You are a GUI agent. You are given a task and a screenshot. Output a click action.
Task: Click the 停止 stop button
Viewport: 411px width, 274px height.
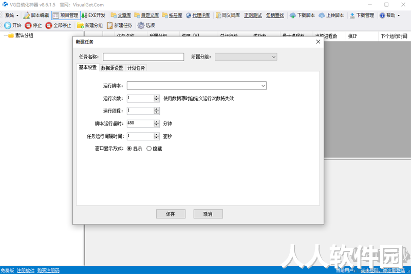(x=33, y=25)
